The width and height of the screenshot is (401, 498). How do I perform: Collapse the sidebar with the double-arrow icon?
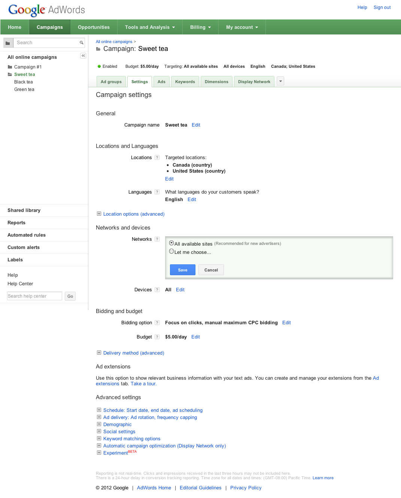pyautogui.click(x=83, y=56)
